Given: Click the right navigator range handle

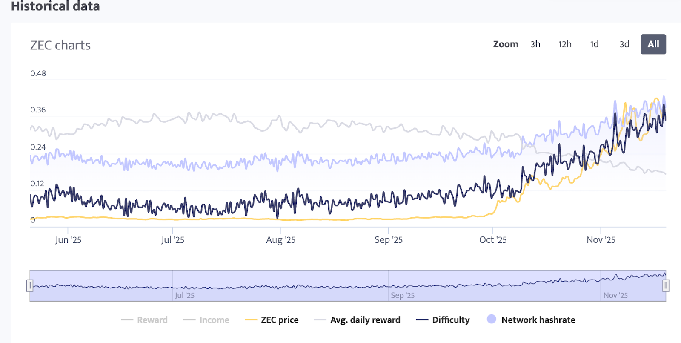Looking at the screenshot, I should click(666, 285).
